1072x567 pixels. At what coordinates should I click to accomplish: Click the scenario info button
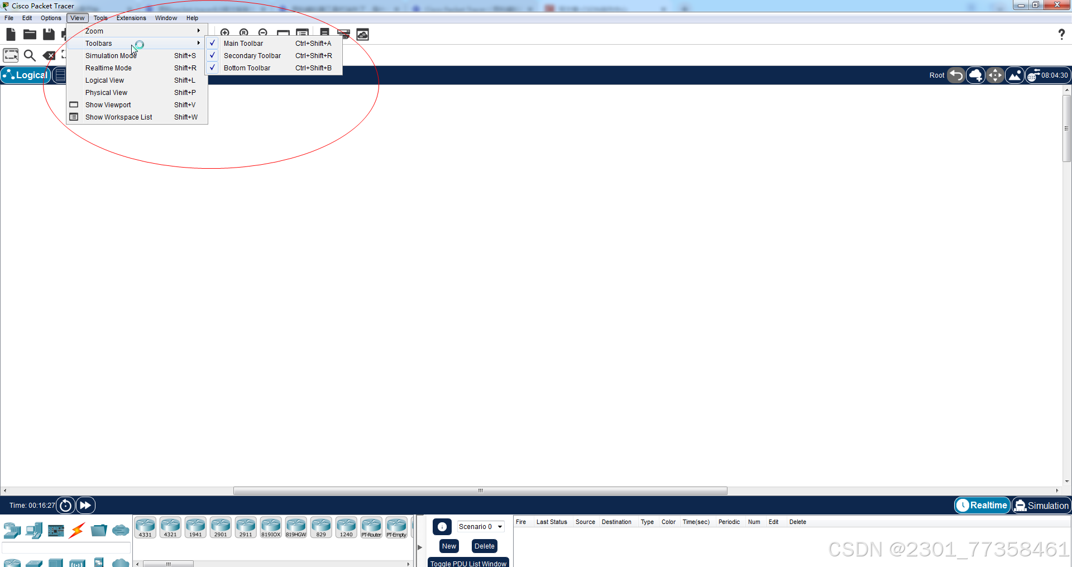pos(442,527)
